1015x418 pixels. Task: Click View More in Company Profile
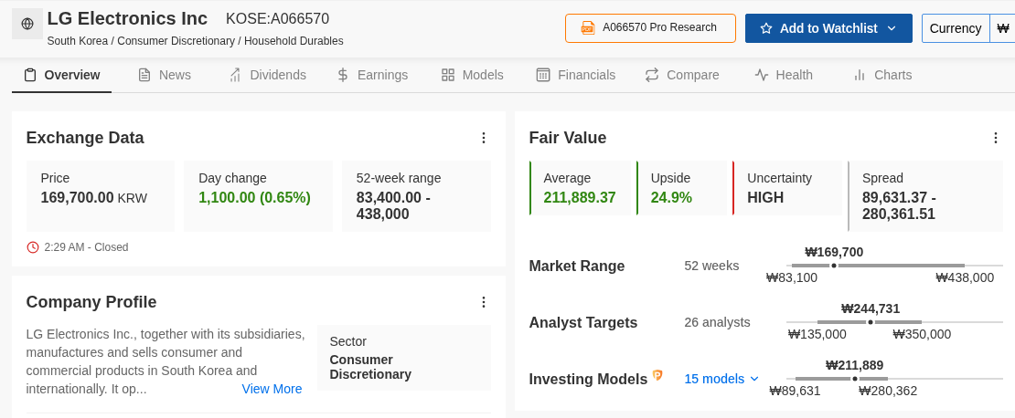click(x=272, y=389)
